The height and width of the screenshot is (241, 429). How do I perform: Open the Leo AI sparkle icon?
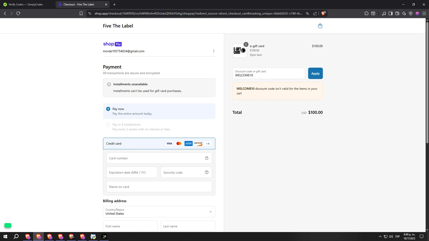(404, 13)
